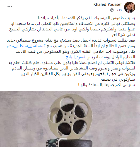Click the line starting فلتشاركوني التمني
The width and height of the screenshot is (140, 147).
tap(72, 63)
